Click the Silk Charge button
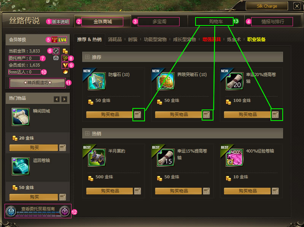 (x=267, y=6)
